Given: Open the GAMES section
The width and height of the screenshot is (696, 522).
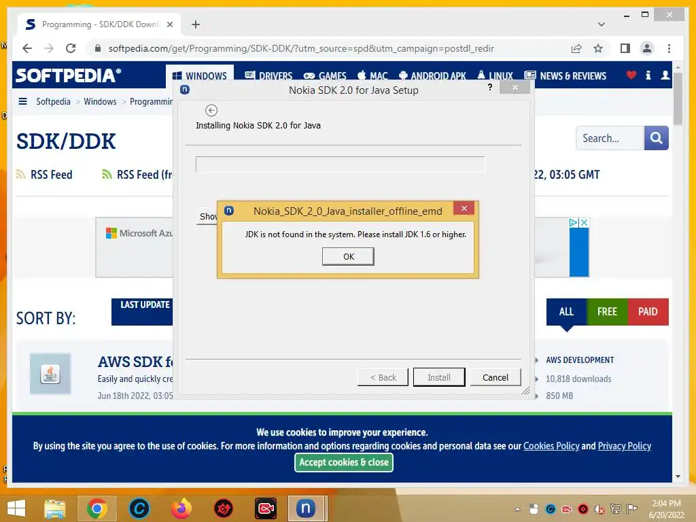Looking at the screenshot, I should point(325,76).
